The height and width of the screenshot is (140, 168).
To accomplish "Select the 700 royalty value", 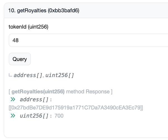I will 59,116.
